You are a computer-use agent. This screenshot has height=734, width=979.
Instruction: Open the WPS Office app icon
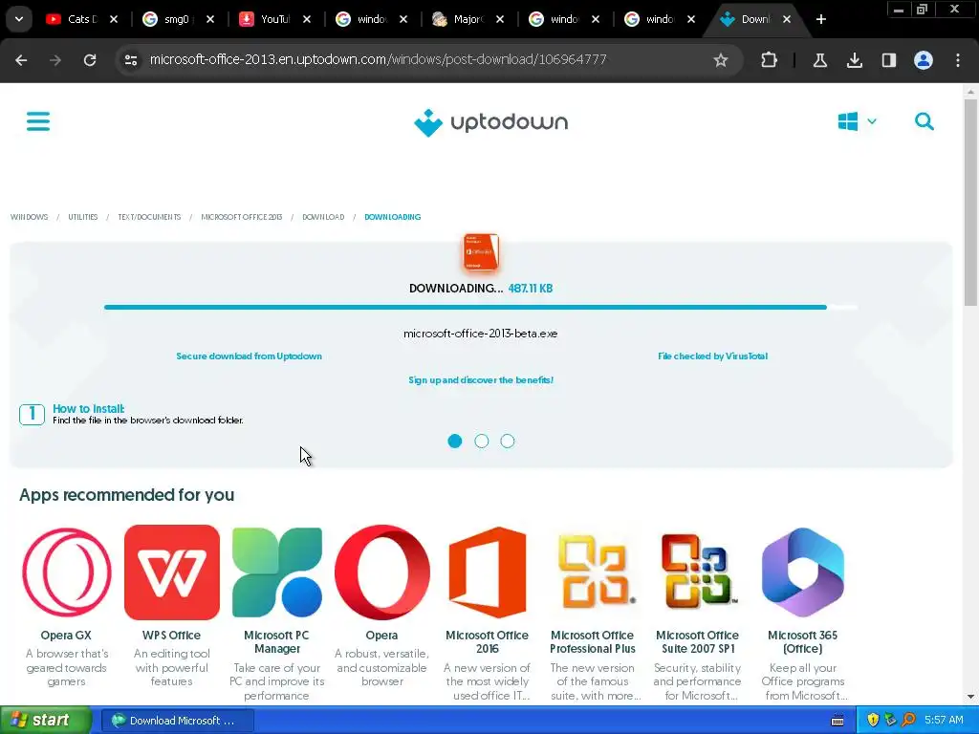tap(172, 572)
